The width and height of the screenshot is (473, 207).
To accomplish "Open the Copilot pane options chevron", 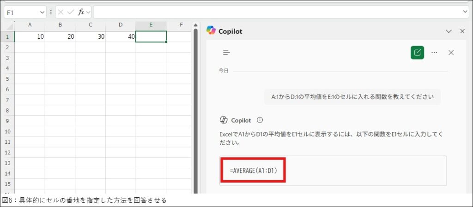I will click(x=448, y=31).
